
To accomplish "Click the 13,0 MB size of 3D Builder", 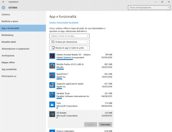I will [109, 113].
